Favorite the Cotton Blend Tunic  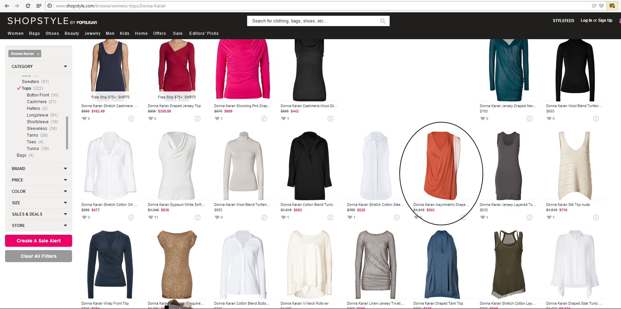283,217
